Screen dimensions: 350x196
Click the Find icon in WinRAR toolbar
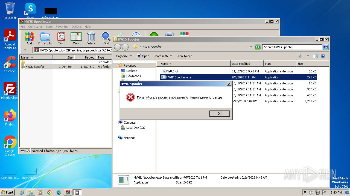pos(106,38)
